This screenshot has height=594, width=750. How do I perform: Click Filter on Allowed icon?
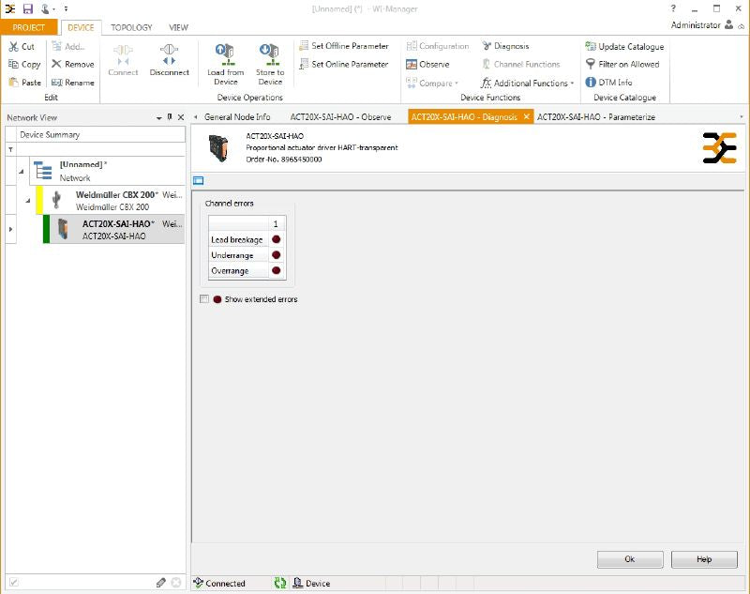click(591, 65)
